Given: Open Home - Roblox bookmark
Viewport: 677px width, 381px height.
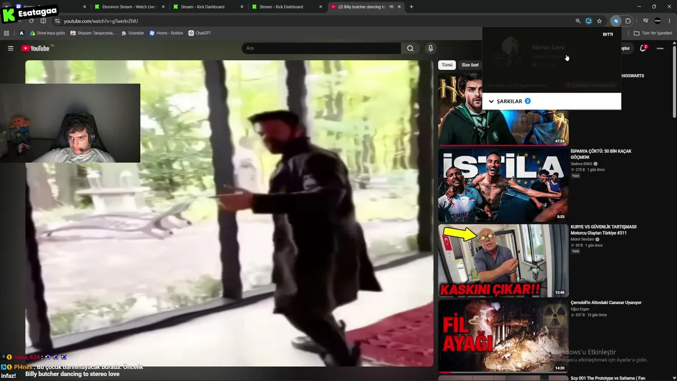Looking at the screenshot, I should tap(166, 33).
